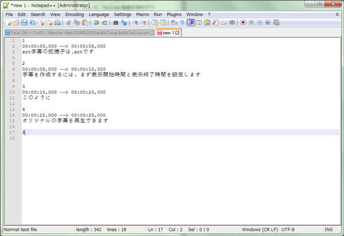Stop macro recording button
The height and width of the screenshot is (236, 344).
pos(251,22)
